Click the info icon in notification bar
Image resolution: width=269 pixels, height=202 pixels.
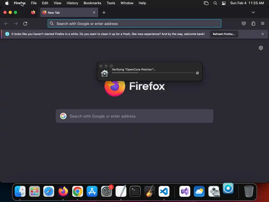(7, 34)
